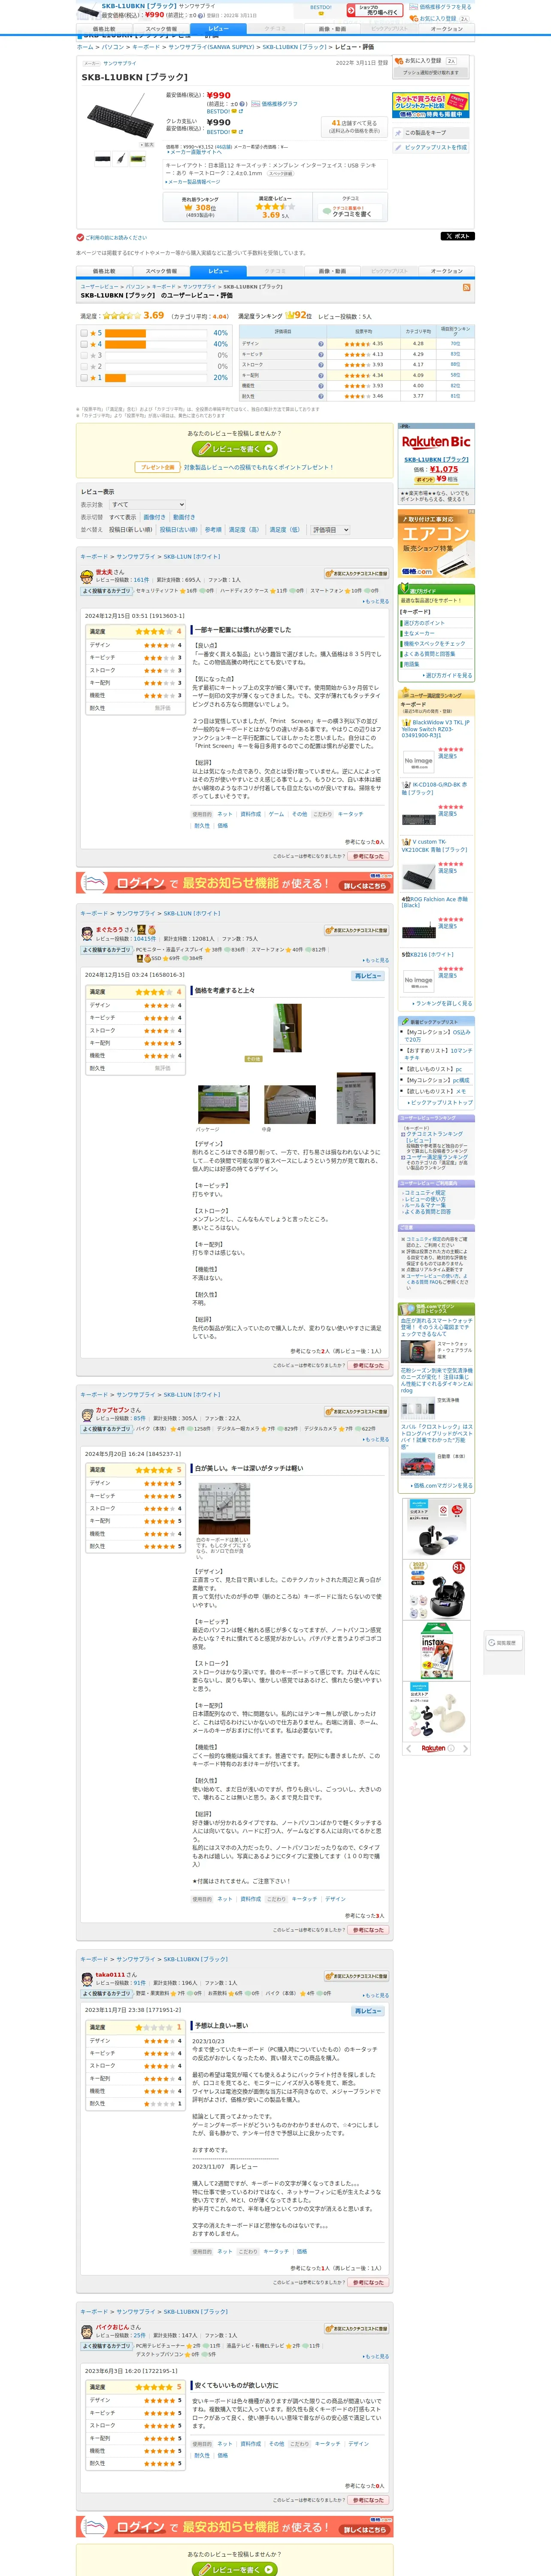
Task: Open 閲覧履歴 side button
Action: tap(504, 1643)
